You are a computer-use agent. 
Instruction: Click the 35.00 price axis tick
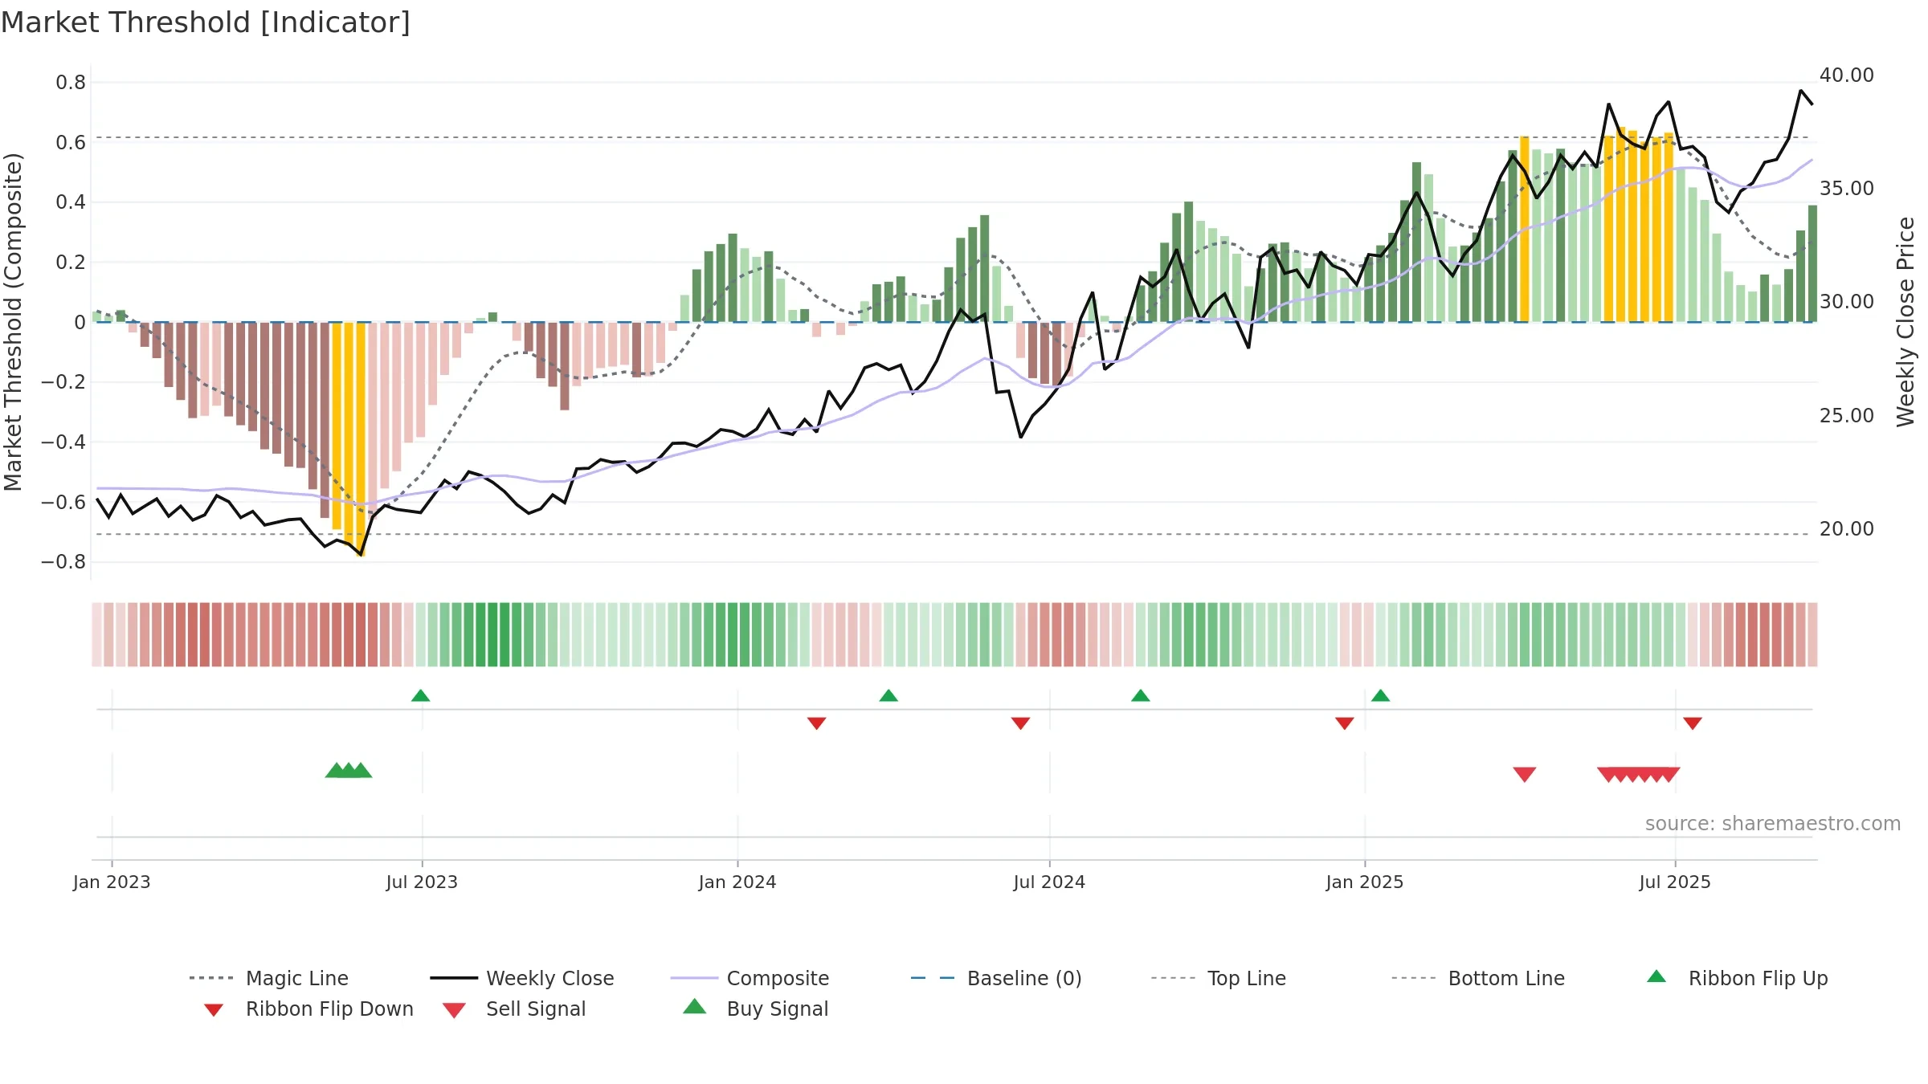(1847, 189)
